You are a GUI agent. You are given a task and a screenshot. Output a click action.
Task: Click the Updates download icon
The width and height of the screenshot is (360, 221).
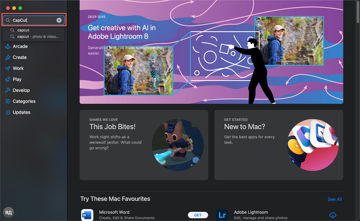(8, 112)
